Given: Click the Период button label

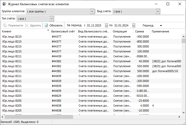Looking at the screenshot, I should 148,25.
